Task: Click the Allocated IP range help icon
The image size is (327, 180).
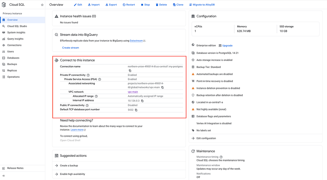Action: [x=96, y=96]
